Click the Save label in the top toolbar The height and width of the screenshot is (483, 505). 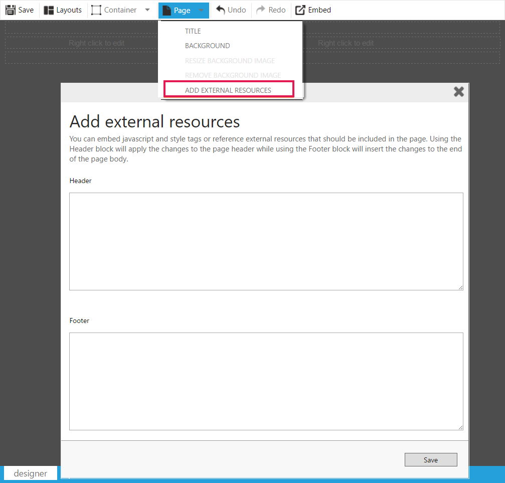[26, 10]
